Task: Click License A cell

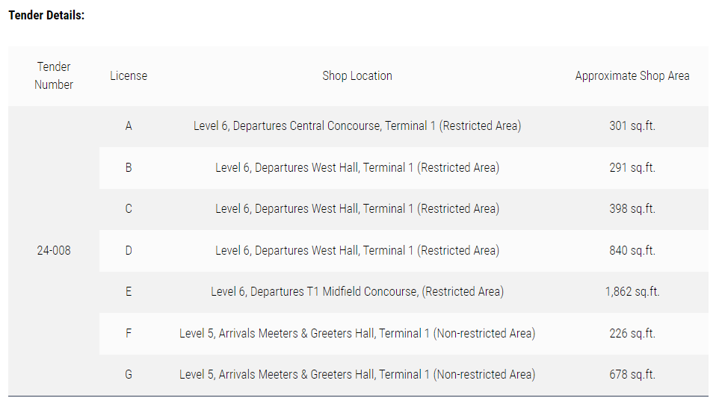Action: [x=129, y=126]
